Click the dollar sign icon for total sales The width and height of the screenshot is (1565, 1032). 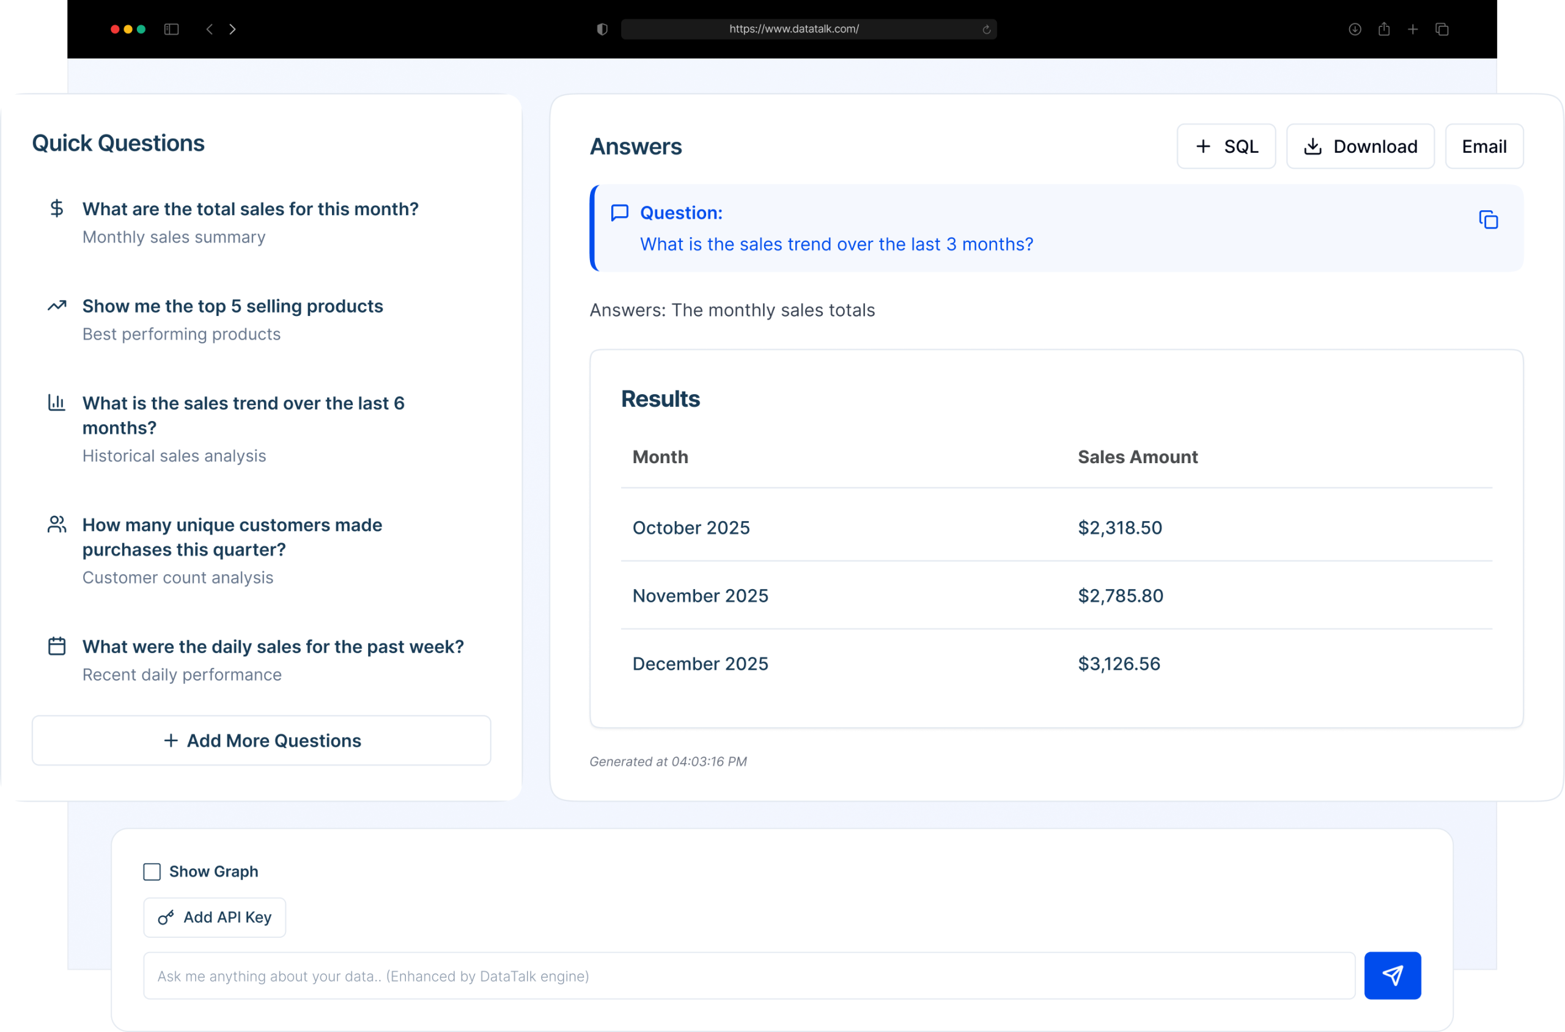(x=57, y=208)
